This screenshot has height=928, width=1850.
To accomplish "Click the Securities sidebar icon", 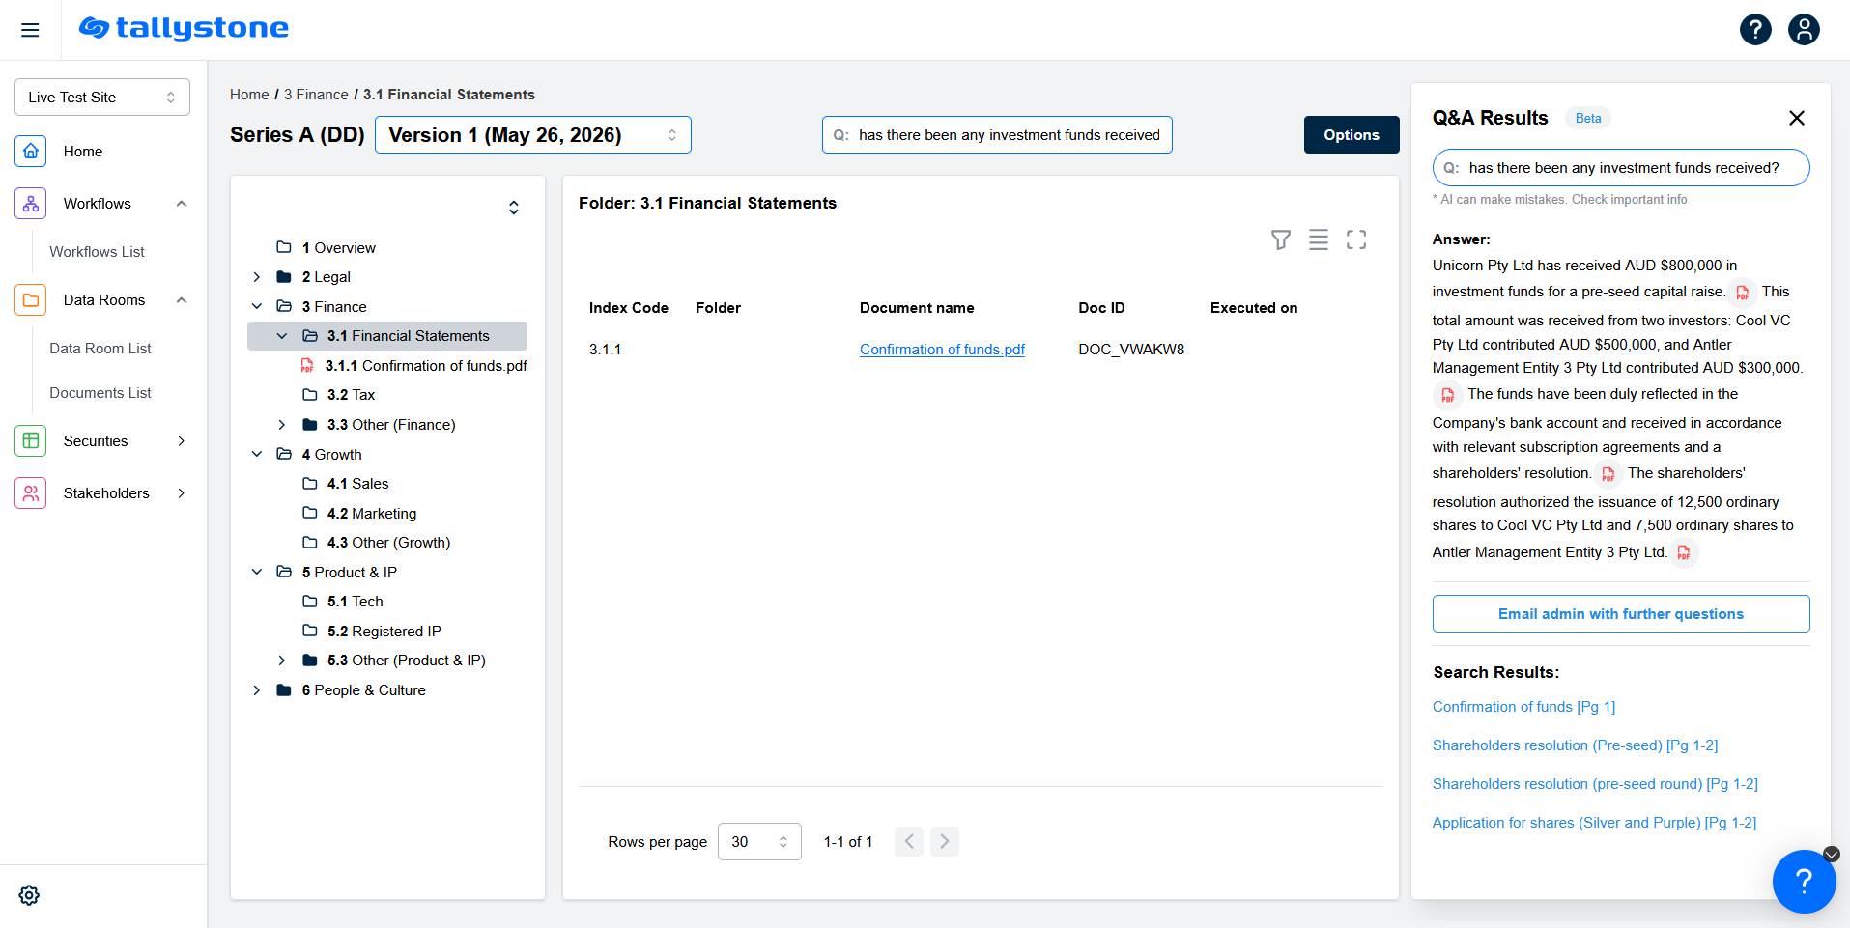I will coord(31,441).
